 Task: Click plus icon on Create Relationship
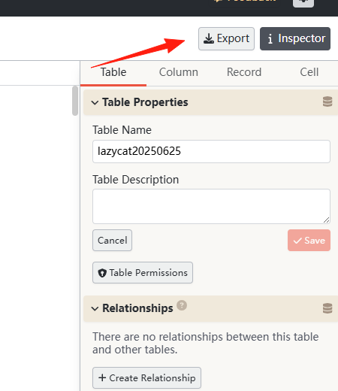[102, 377]
